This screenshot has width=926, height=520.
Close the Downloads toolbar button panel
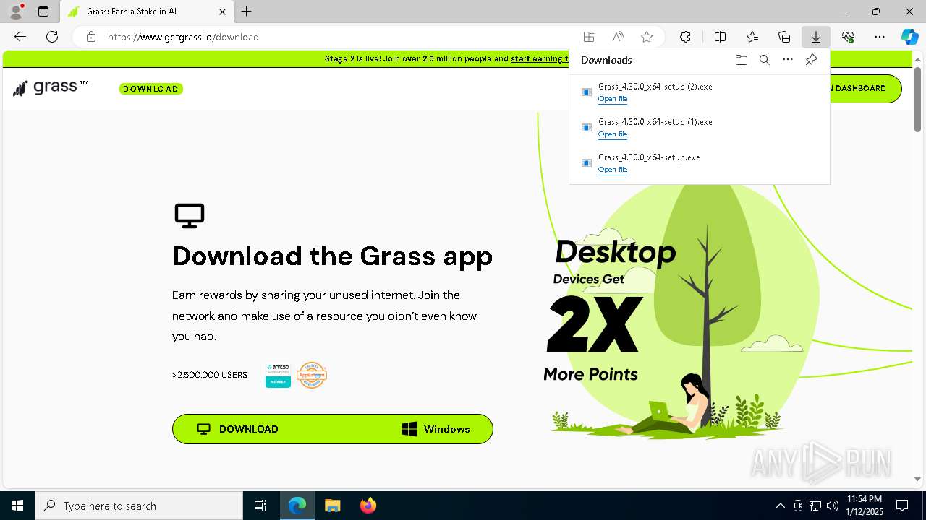816,37
